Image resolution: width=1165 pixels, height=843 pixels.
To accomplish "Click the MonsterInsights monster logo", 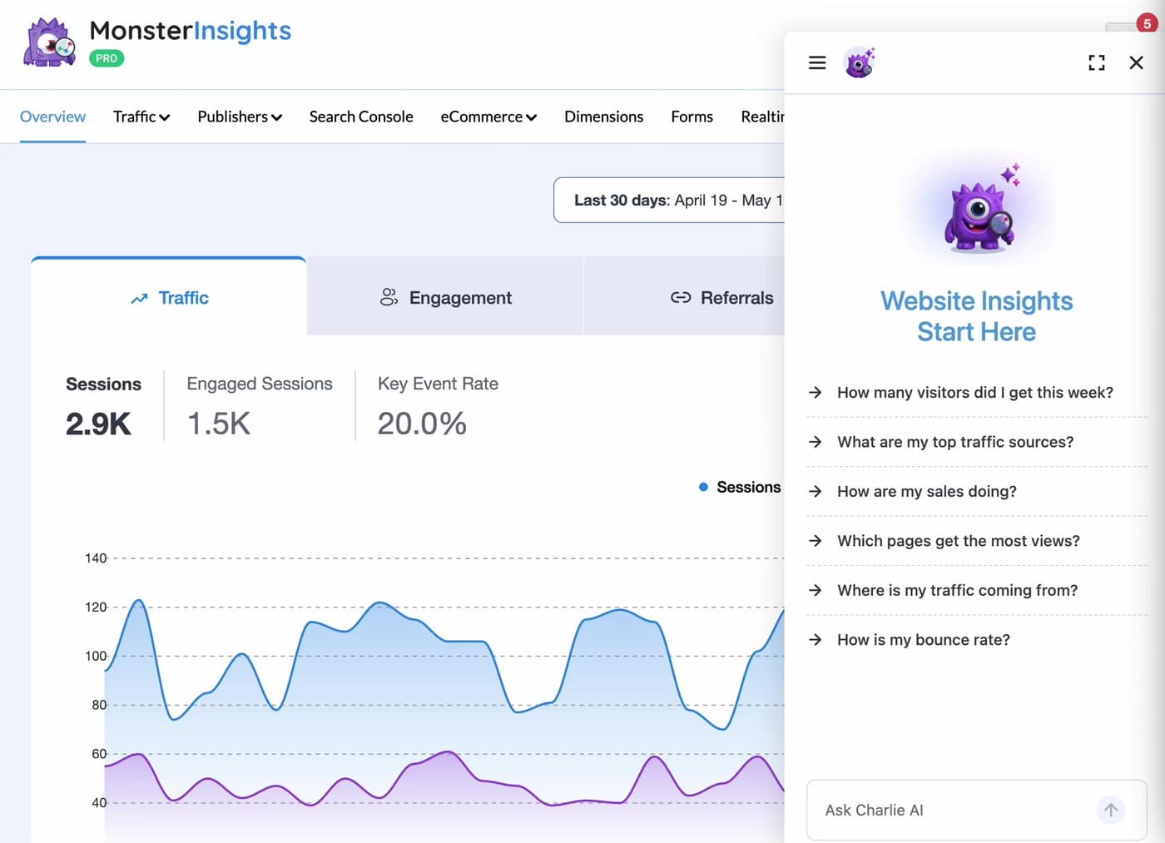I will [x=49, y=42].
